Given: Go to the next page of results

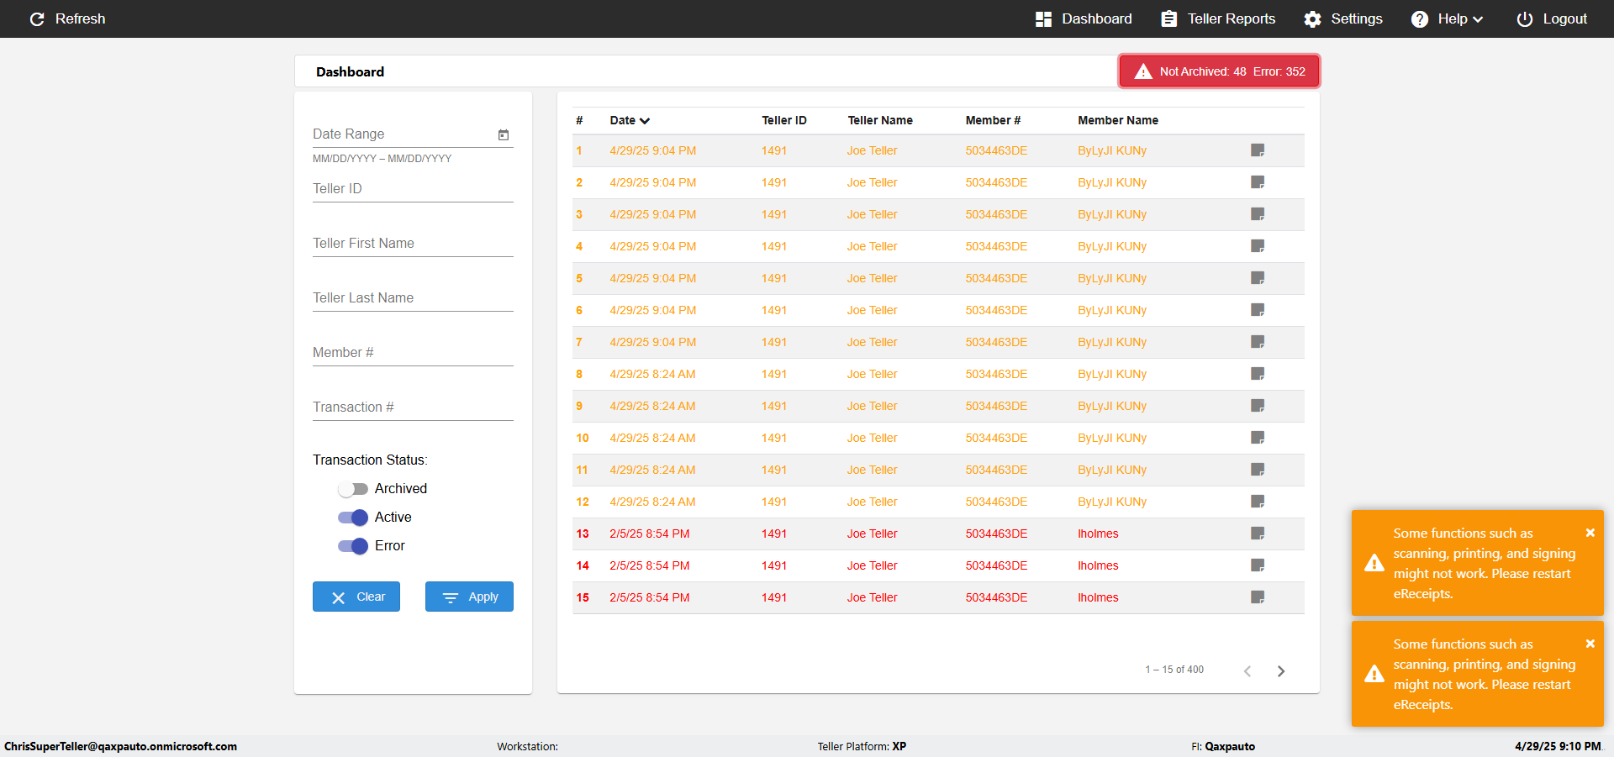Looking at the screenshot, I should 1281,670.
